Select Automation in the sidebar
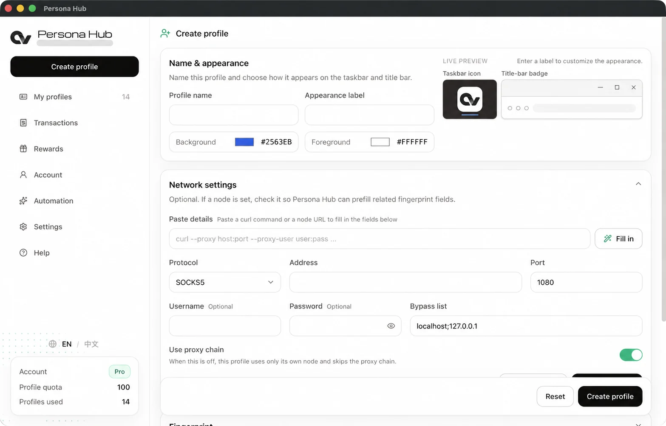666x426 pixels. (x=74, y=201)
